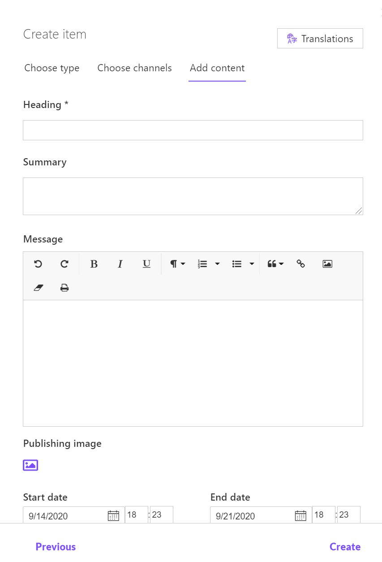This screenshot has height=562, width=382.
Task: Toggle underline formatting
Action: point(146,264)
